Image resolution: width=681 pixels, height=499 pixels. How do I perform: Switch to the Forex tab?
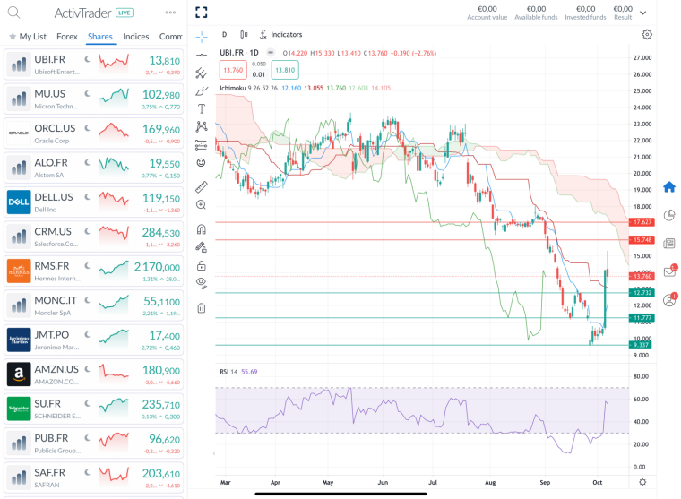tap(67, 37)
